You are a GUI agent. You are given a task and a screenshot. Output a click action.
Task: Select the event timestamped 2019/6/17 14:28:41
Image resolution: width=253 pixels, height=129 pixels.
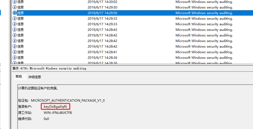pyautogui.click(x=102, y=52)
